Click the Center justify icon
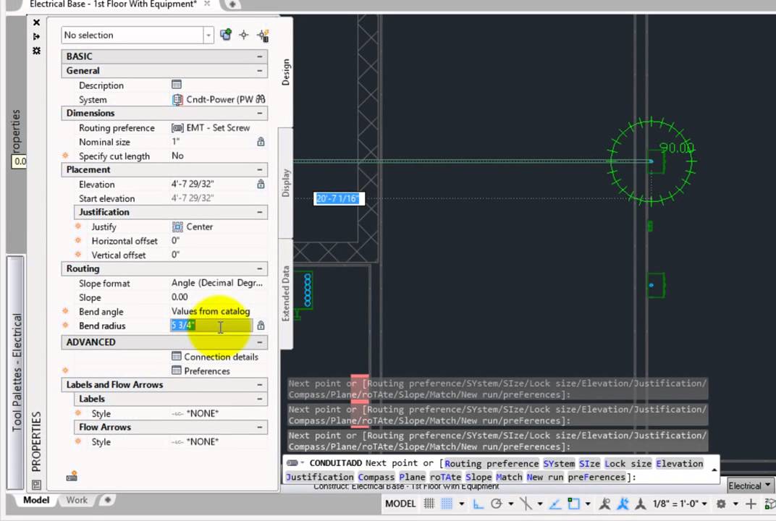 coord(177,226)
